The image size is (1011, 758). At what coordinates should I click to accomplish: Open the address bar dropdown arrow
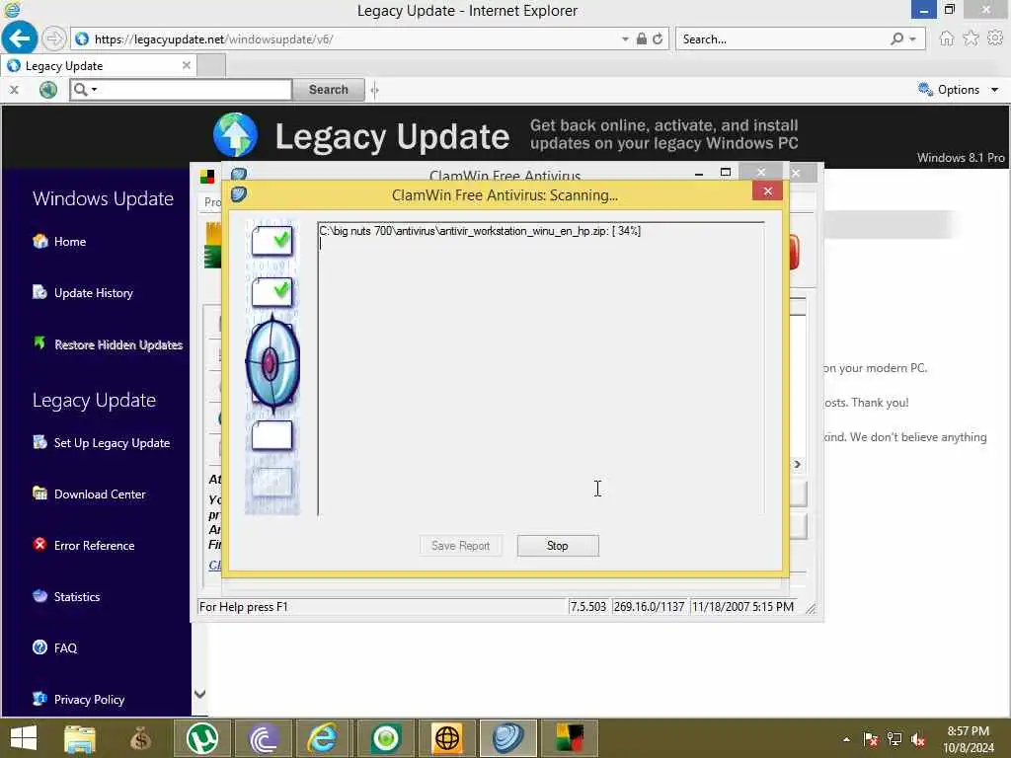(x=625, y=38)
